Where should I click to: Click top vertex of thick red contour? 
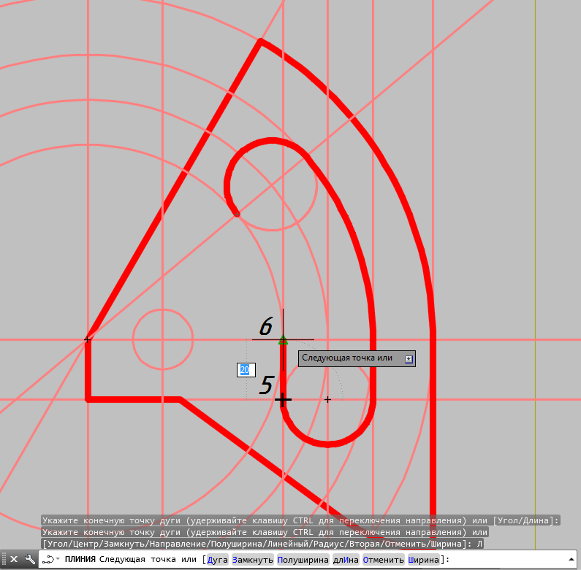point(260,41)
